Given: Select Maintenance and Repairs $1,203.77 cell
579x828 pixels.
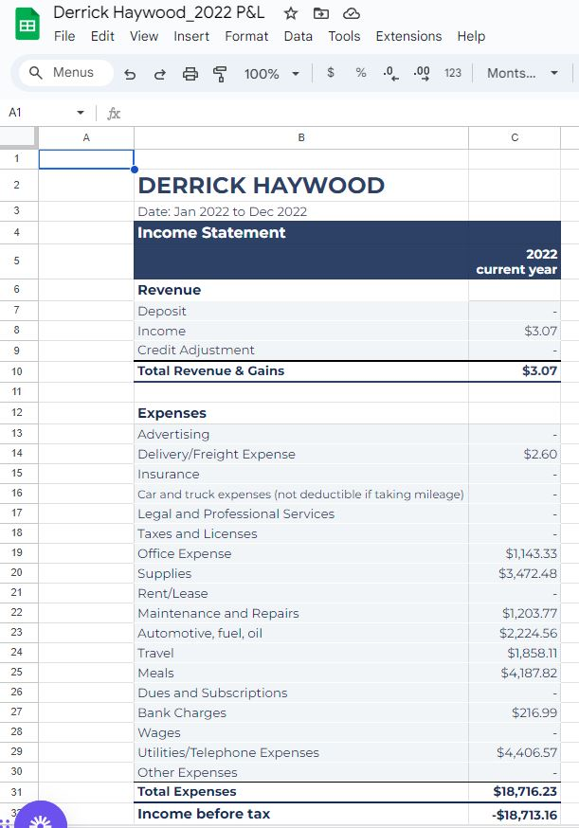Looking at the screenshot, I should [x=515, y=613].
